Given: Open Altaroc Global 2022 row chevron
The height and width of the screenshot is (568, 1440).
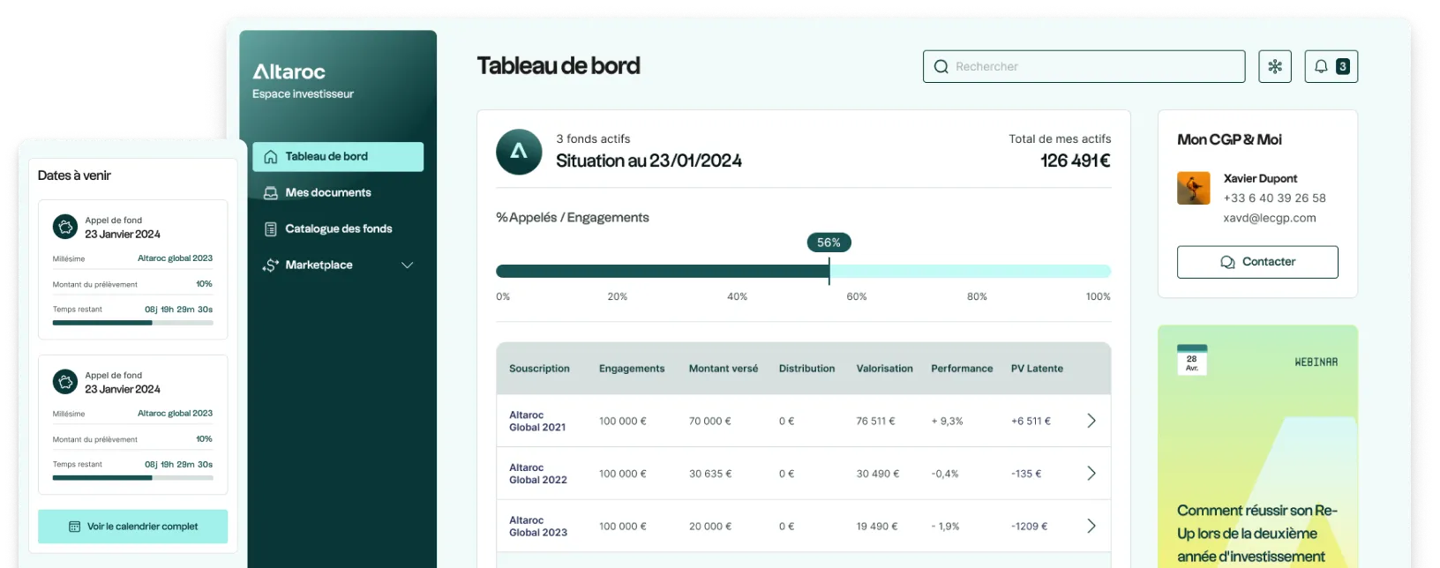Looking at the screenshot, I should click(x=1091, y=474).
